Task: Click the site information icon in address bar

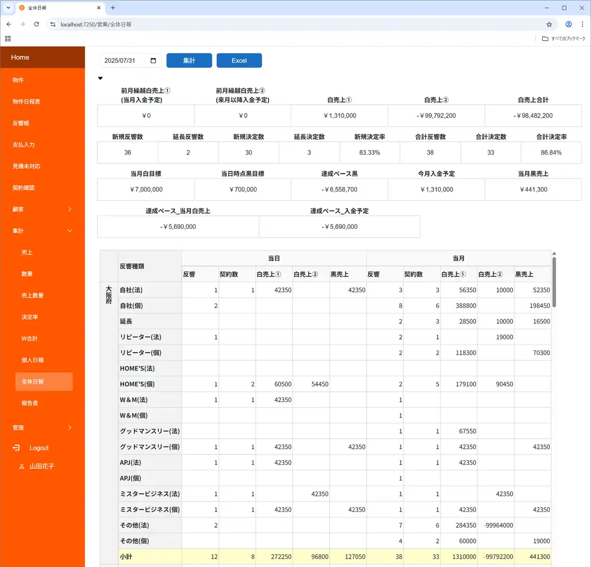Action: (53, 24)
